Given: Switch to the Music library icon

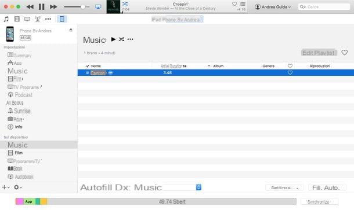Looking at the screenshot, I should point(6,19).
